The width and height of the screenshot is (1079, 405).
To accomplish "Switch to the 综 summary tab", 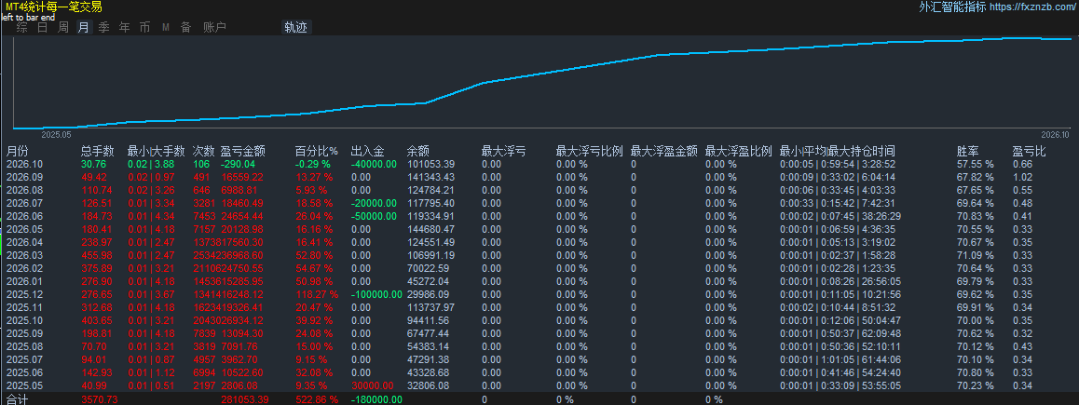I will click(x=22, y=28).
